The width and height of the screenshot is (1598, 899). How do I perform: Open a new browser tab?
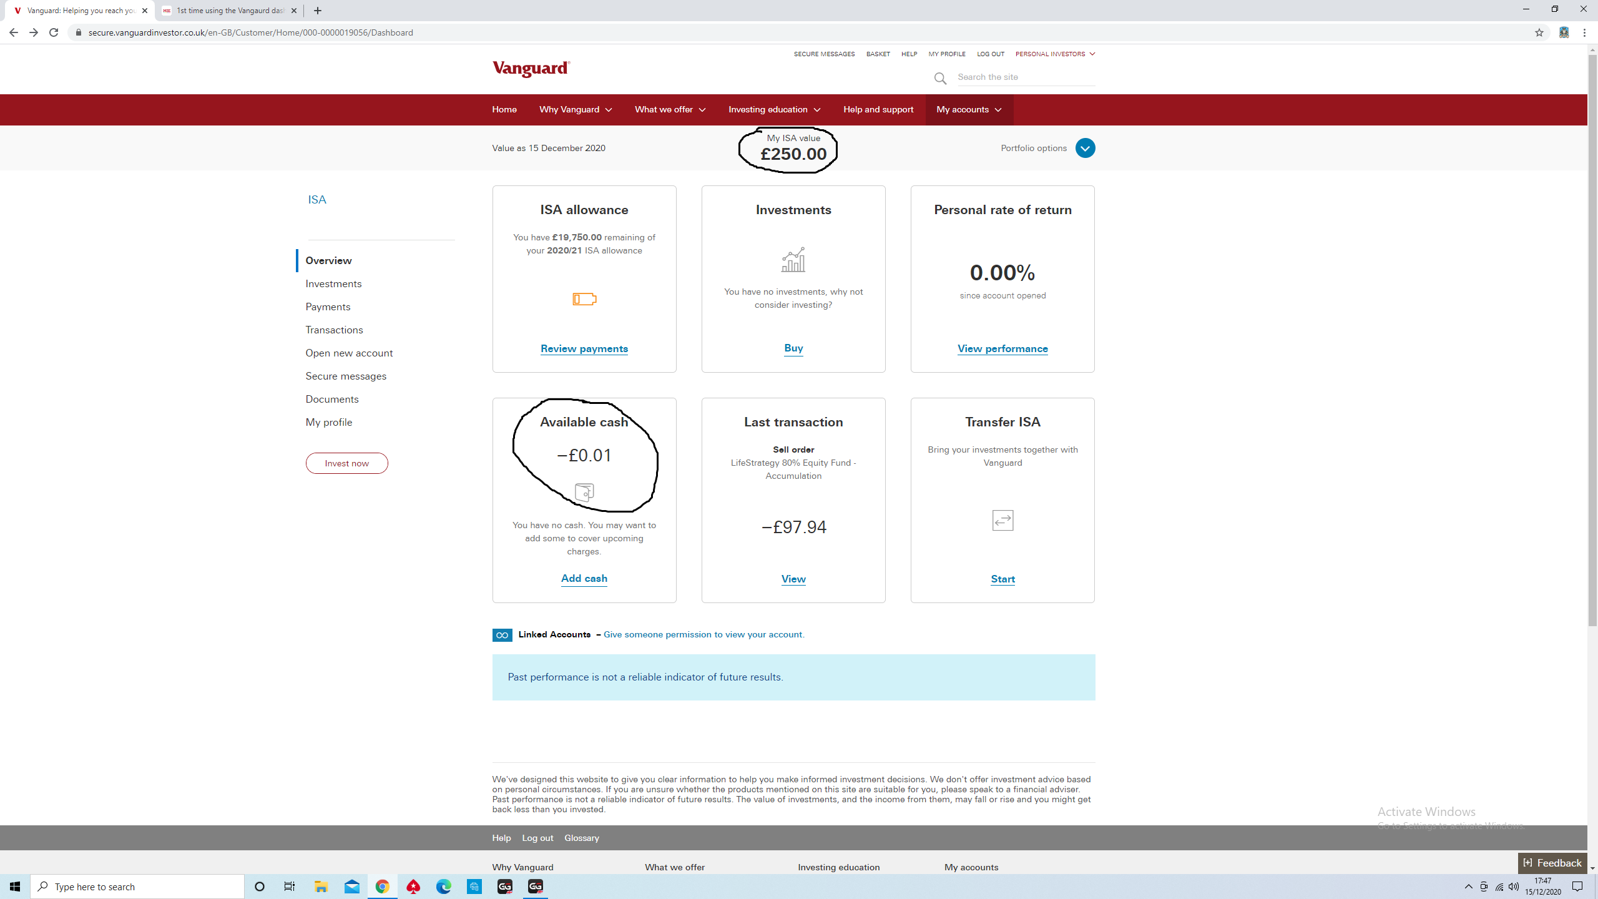pyautogui.click(x=318, y=11)
